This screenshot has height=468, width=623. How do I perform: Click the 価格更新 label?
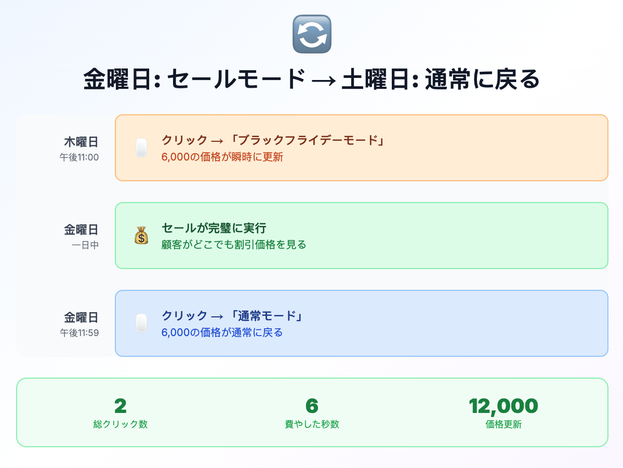point(503,424)
